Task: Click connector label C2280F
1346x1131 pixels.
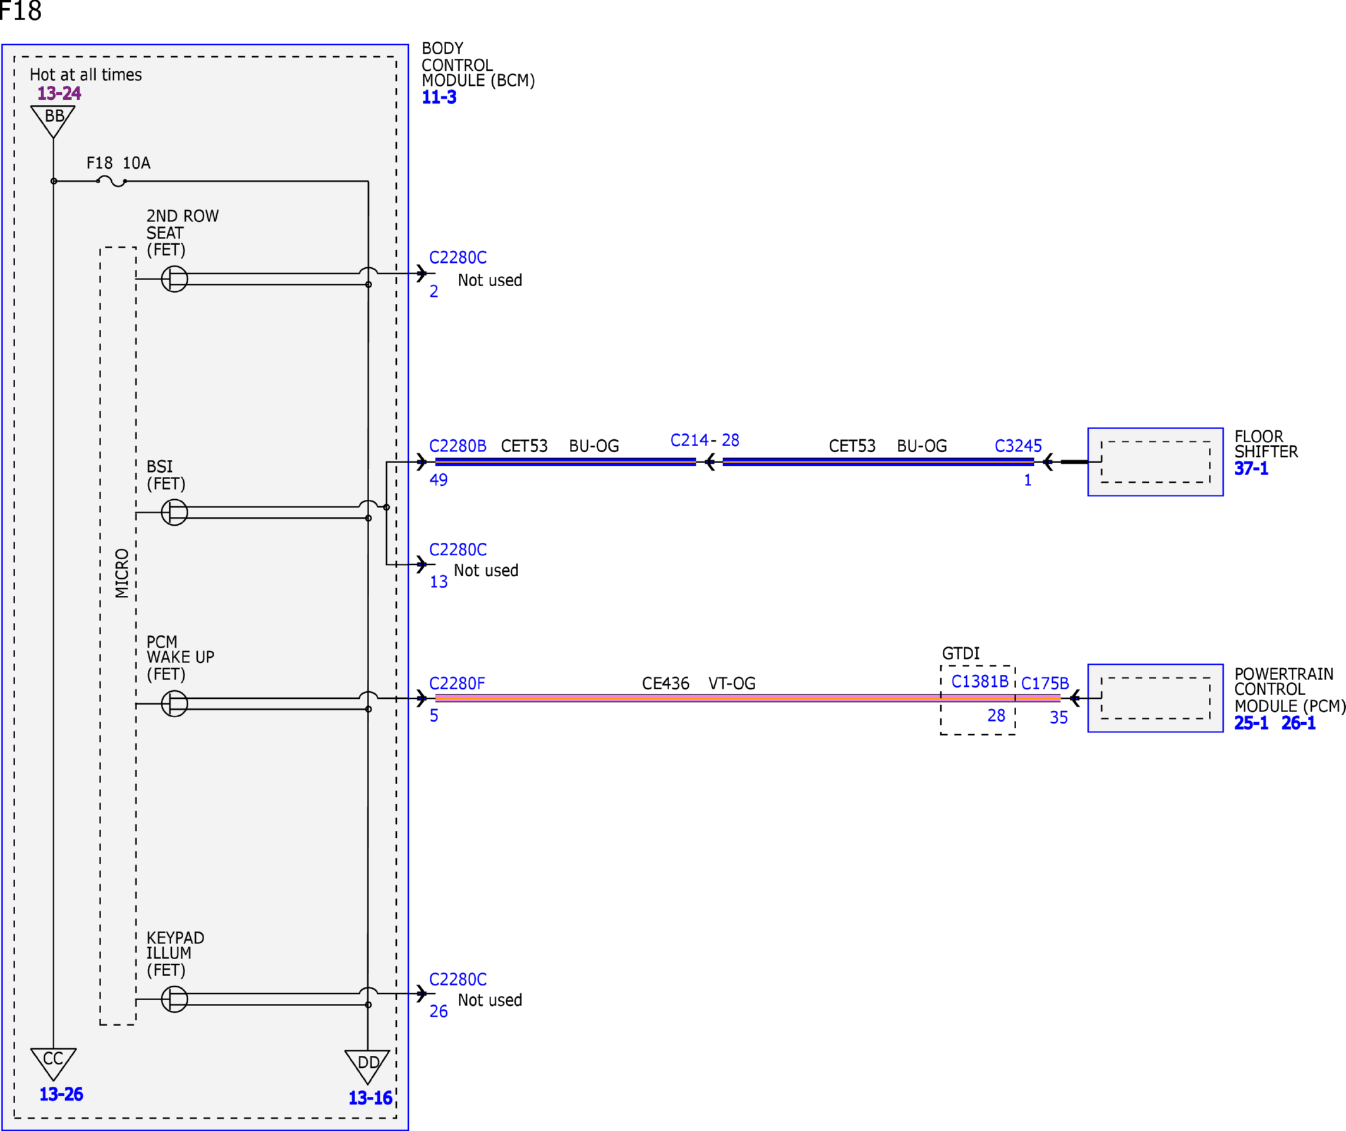Action: coord(458,684)
